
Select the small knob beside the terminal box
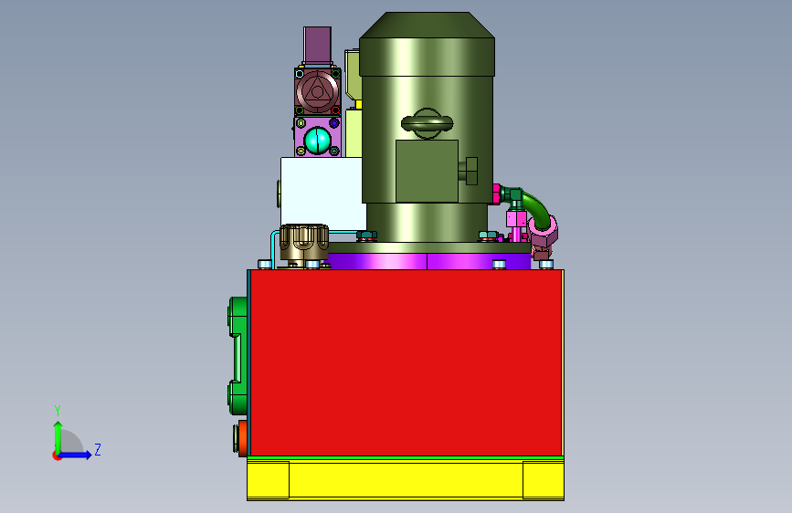tap(470, 172)
